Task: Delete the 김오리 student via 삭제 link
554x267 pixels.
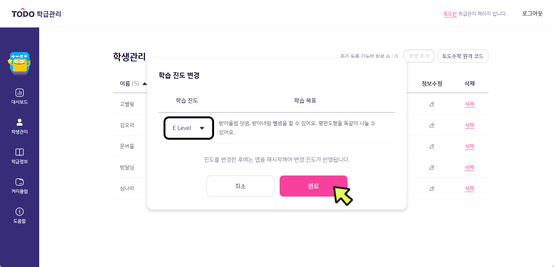Action: pos(469,125)
